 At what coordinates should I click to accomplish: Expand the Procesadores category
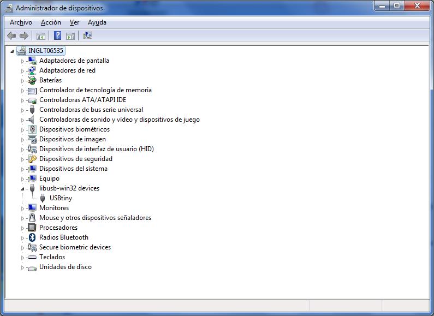tap(23, 228)
